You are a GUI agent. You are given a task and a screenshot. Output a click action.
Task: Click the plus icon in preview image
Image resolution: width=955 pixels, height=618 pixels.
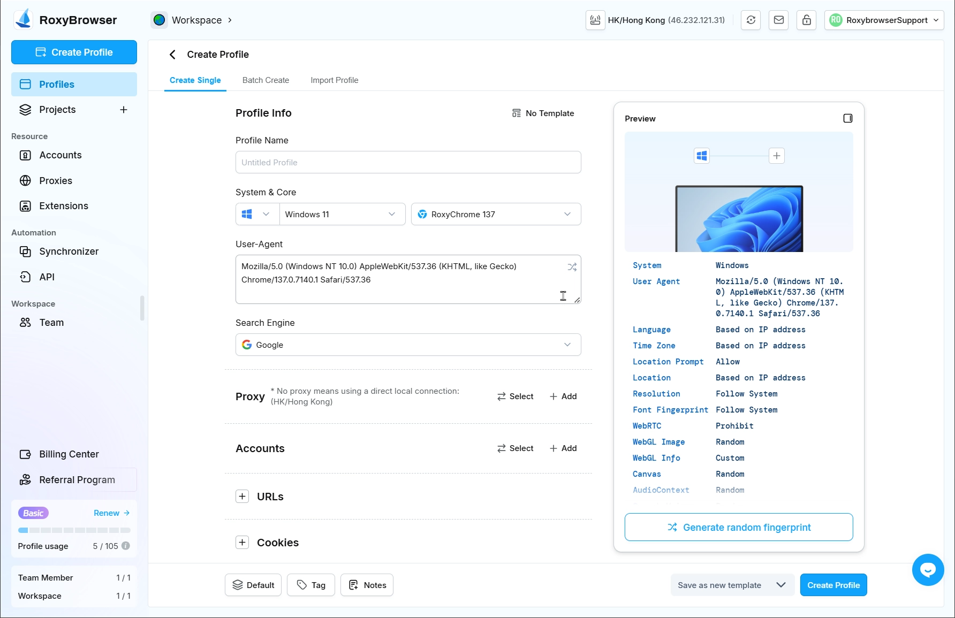(776, 156)
